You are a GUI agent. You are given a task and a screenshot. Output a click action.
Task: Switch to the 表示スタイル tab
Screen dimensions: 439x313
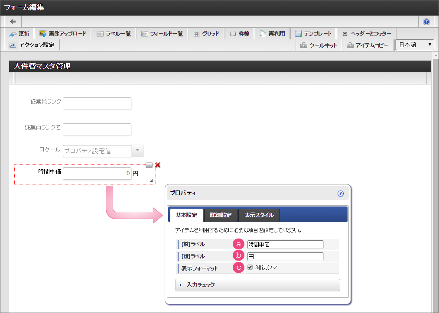click(259, 215)
